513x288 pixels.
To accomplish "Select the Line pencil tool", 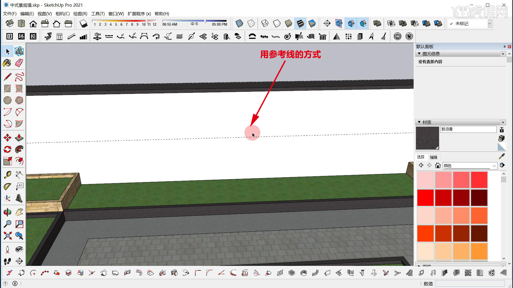I will click(x=7, y=77).
